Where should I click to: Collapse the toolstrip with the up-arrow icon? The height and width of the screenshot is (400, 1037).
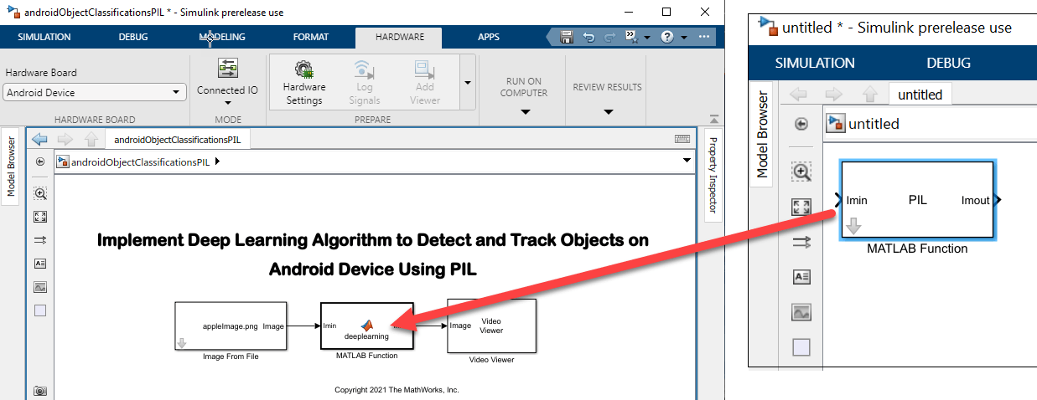pos(714,119)
